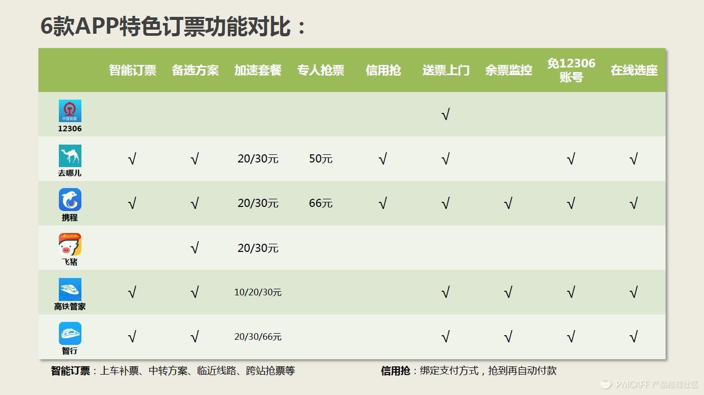Click 去哪儿 checkmark under 智能订票
The width and height of the screenshot is (704, 395).
point(132,159)
